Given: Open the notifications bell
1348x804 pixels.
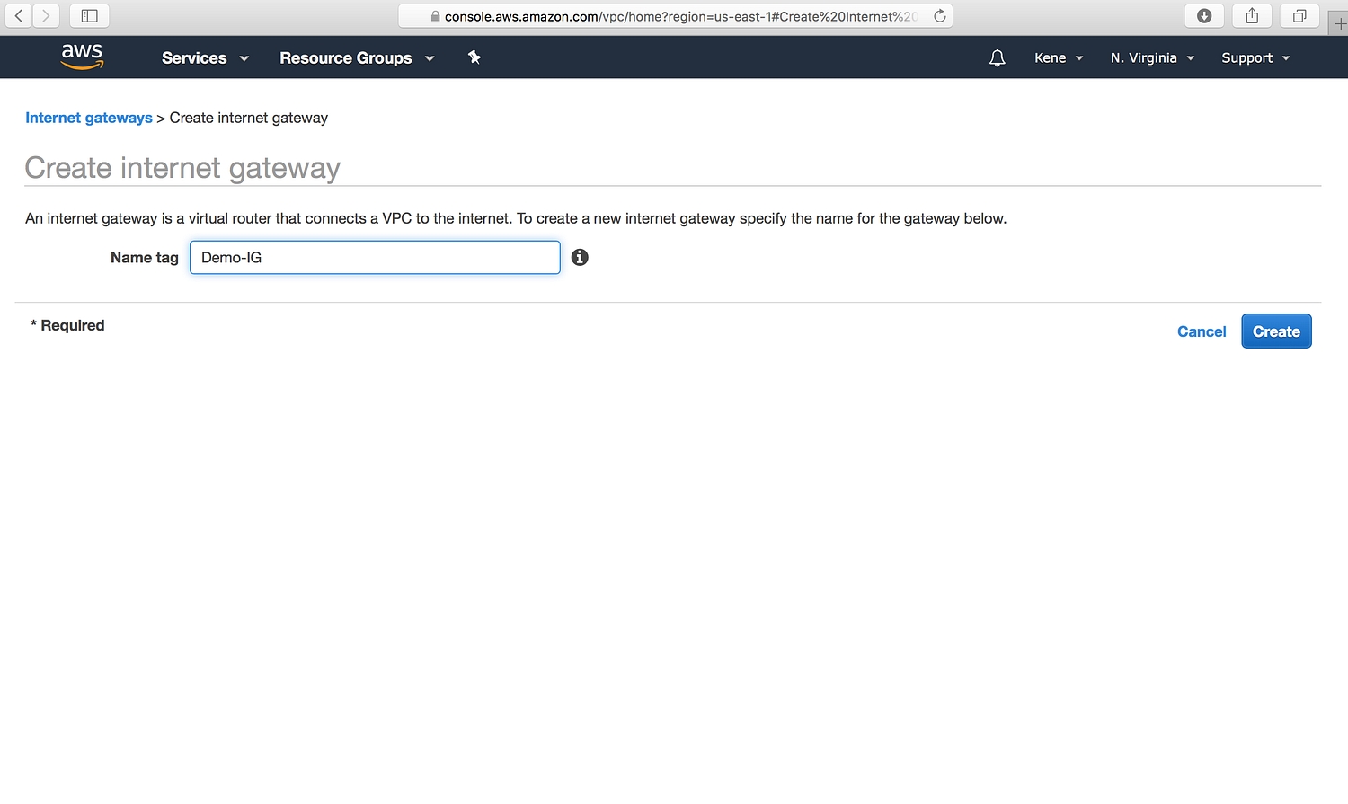Looking at the screenshot, I should pyautogui.click(x=997, y=58).
